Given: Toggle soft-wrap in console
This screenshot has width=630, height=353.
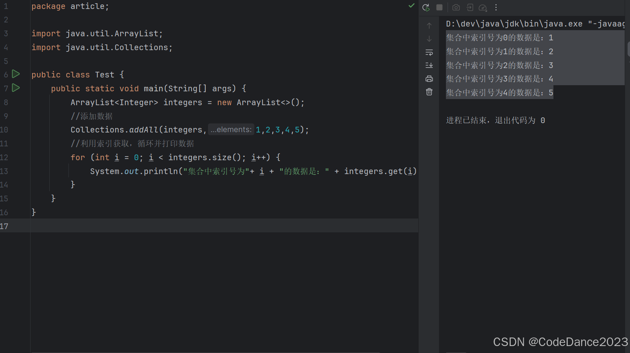Looking at the screenshot, I should click(429, 52).
